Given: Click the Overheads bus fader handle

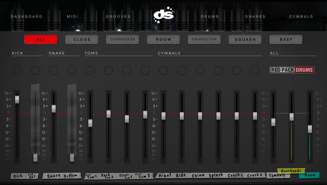Looking at the screenshot, I should click(x=292, y=117).
